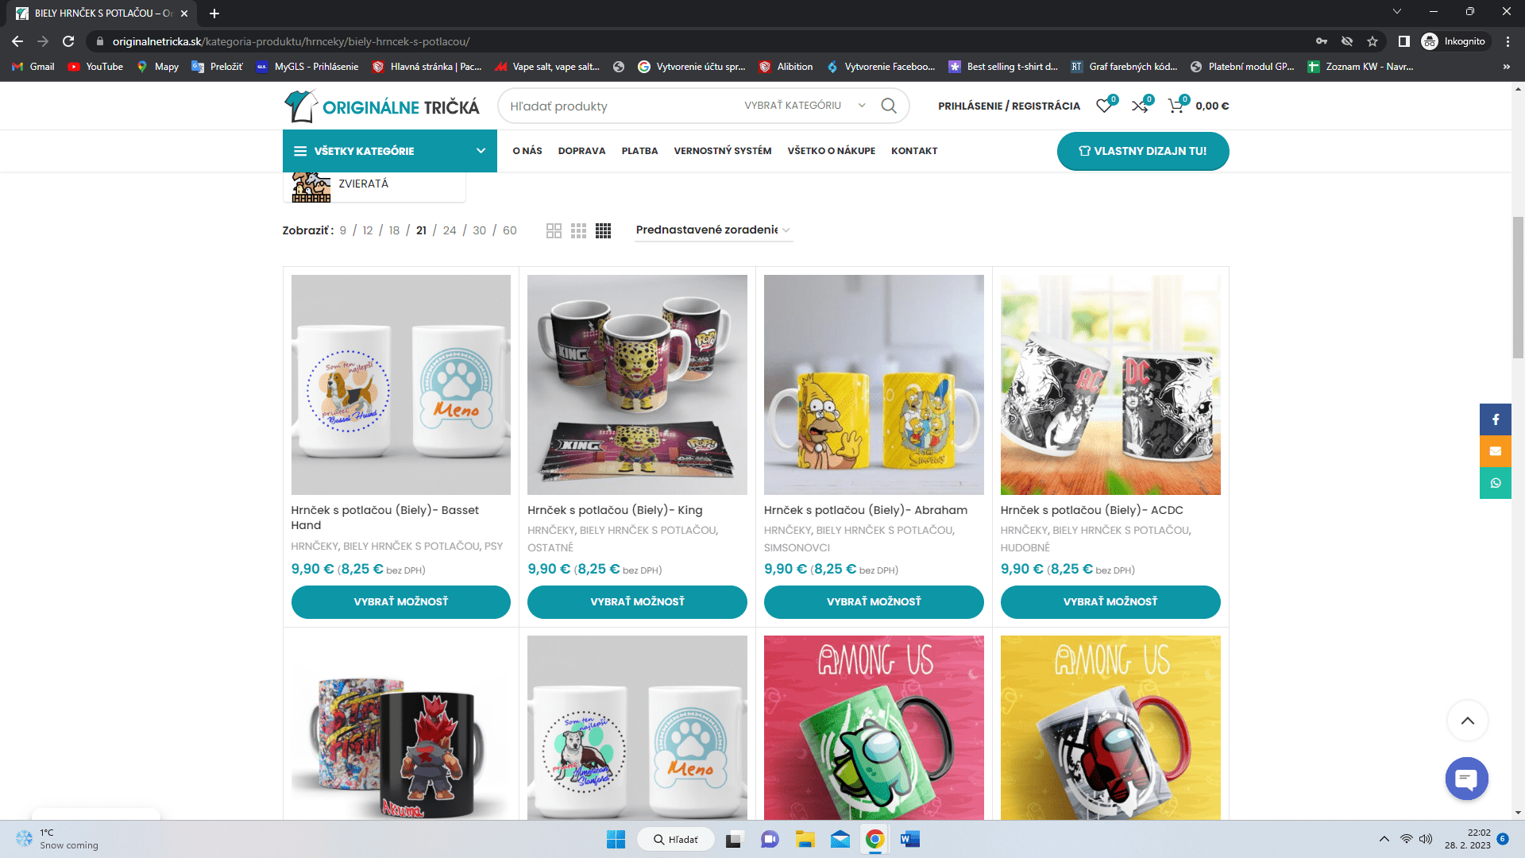
Task: Open Prednastavené zoradenie sort dropdown
Action: [713, 230]
